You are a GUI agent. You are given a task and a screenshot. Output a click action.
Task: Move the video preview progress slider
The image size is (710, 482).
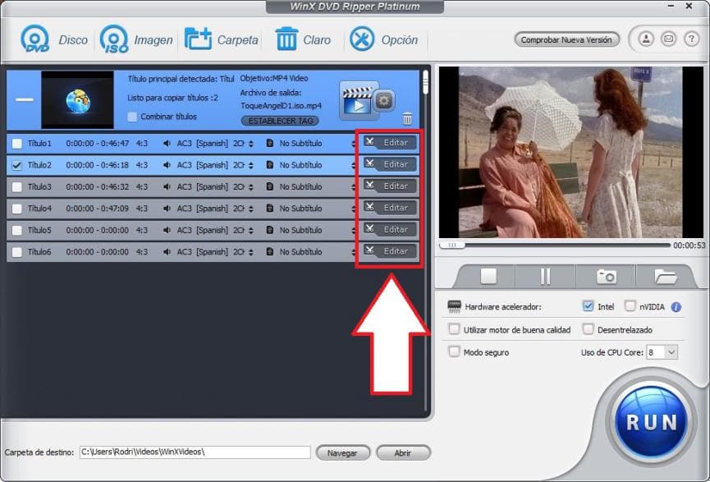[454, 244]
